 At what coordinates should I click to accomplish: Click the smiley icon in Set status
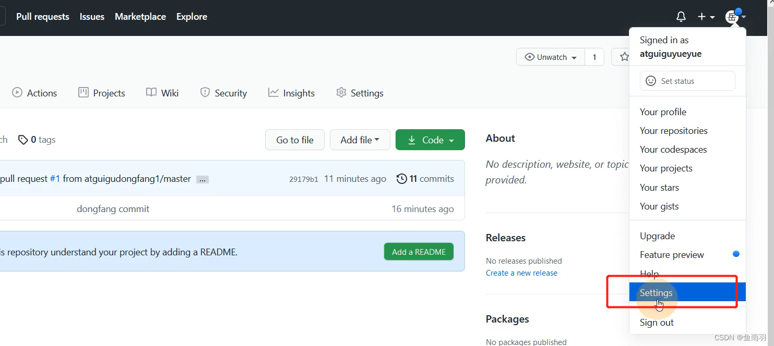(x=651, y=81)
